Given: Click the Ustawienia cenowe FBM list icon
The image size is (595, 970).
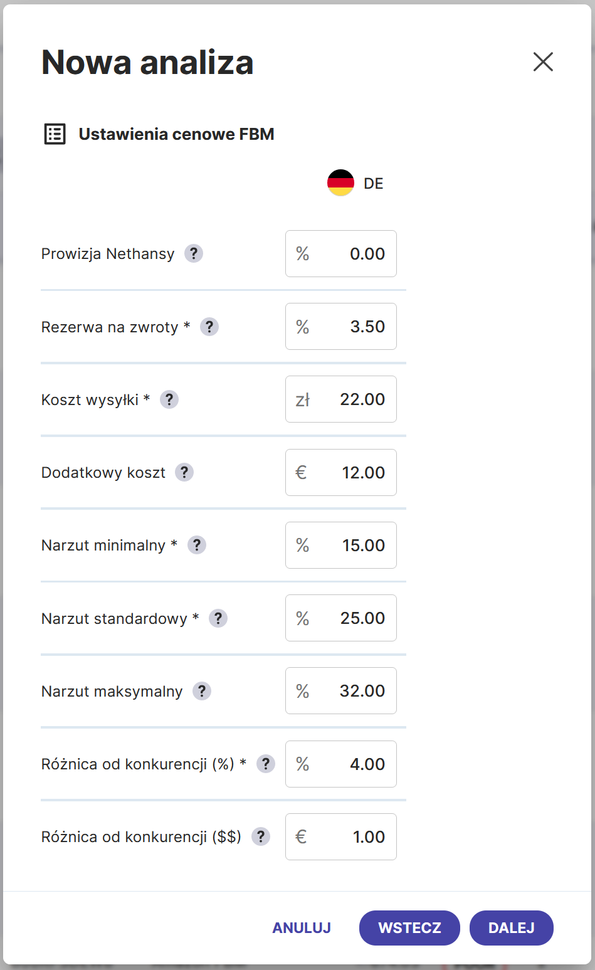Looking at the screenshot, I should [x=55, y=134].
